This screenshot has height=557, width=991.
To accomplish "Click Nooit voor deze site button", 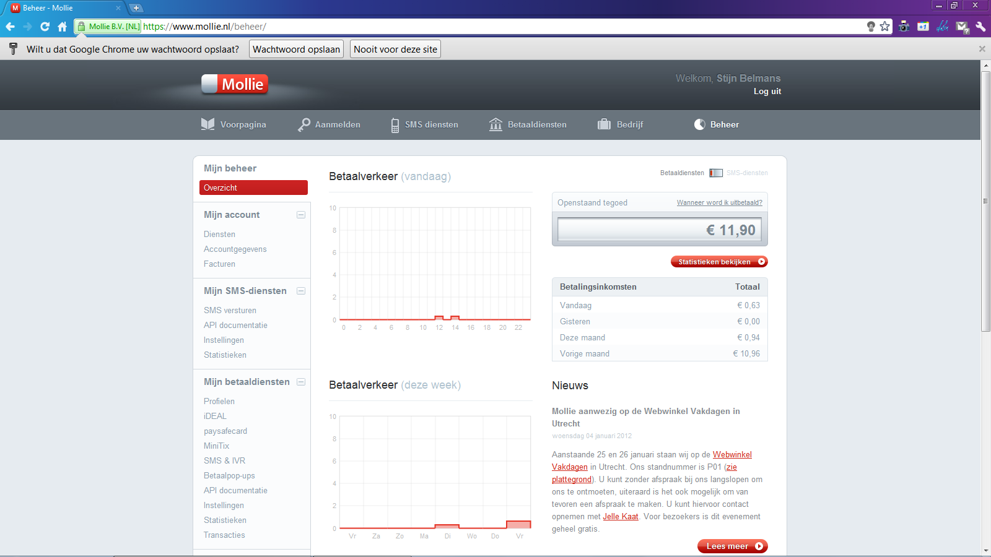I will click(395, 50).
